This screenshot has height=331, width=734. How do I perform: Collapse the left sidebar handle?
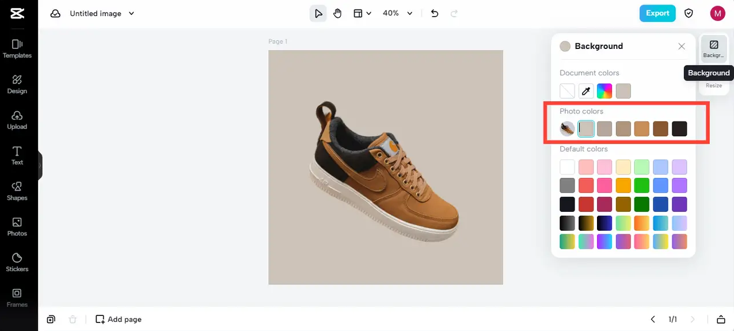click(40, 166)
